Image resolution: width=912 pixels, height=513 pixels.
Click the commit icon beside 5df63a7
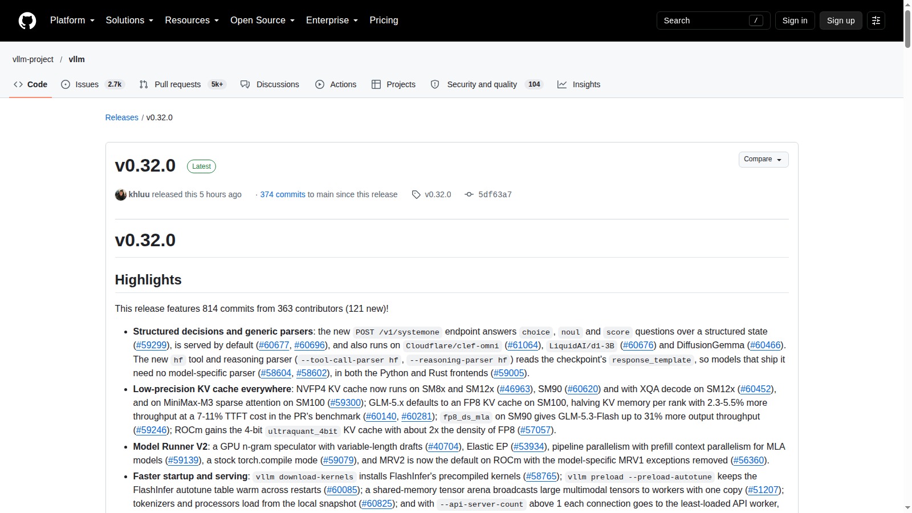point(469,194)
